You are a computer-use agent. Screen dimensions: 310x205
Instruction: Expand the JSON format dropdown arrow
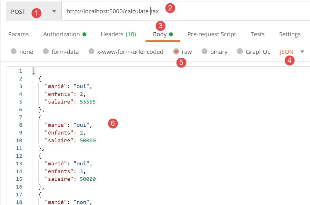pyautogui.click(x=302, y=52)
